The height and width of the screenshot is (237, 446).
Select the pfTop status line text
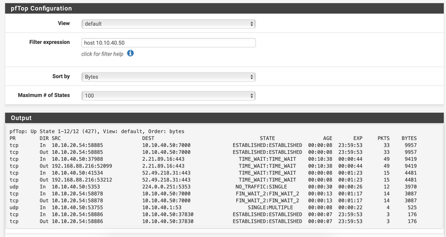(x=97, y=131)
